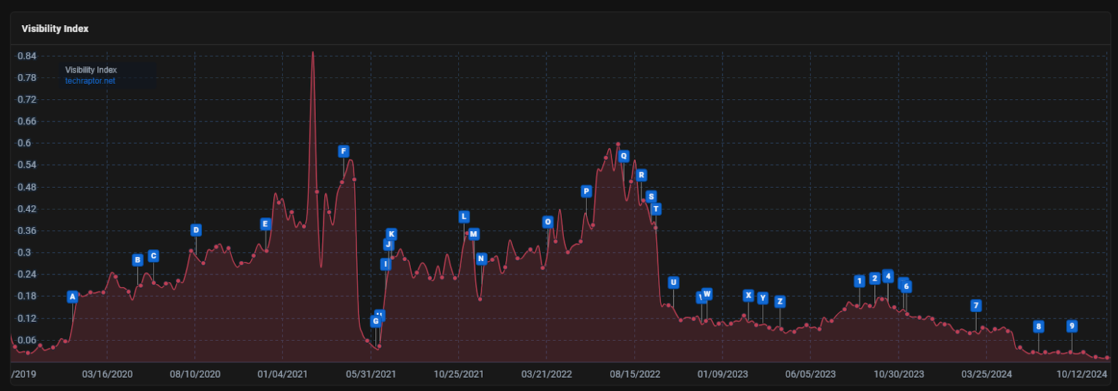This screenshot has width=1118, height=391.
Task: Open event pin labeled E
Action: [265, 224]
